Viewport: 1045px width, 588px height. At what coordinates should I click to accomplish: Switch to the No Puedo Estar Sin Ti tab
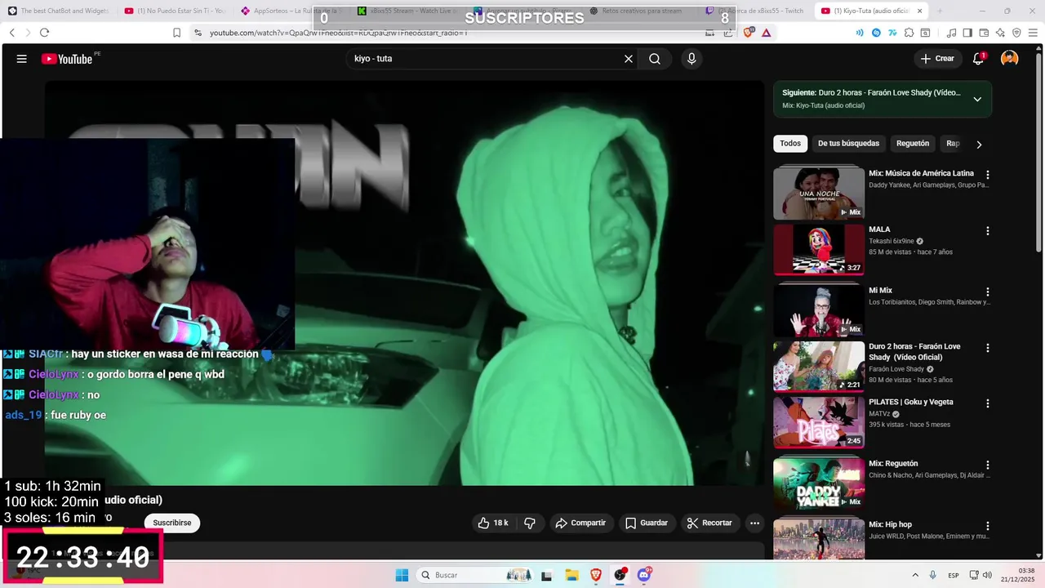(176, 11)
